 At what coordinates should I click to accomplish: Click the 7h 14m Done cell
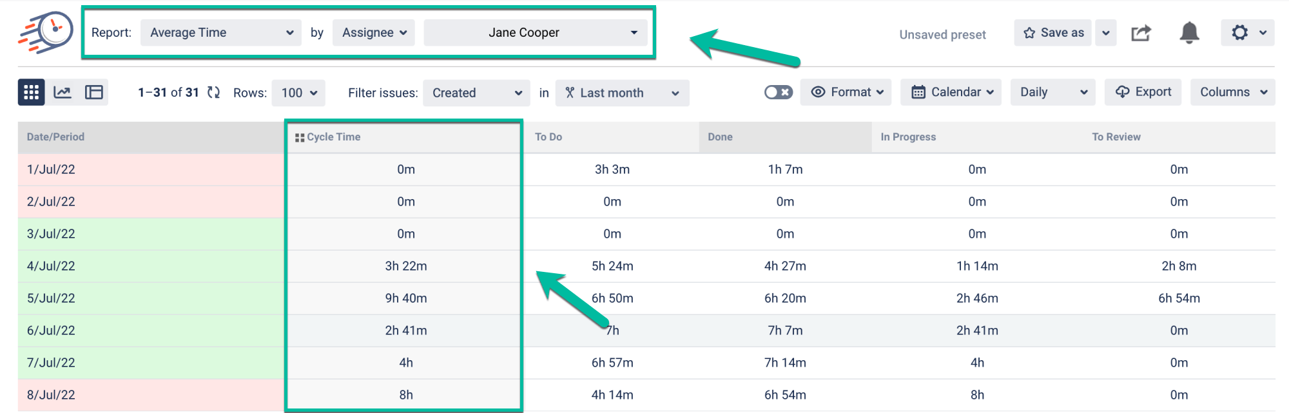[785, 363]
